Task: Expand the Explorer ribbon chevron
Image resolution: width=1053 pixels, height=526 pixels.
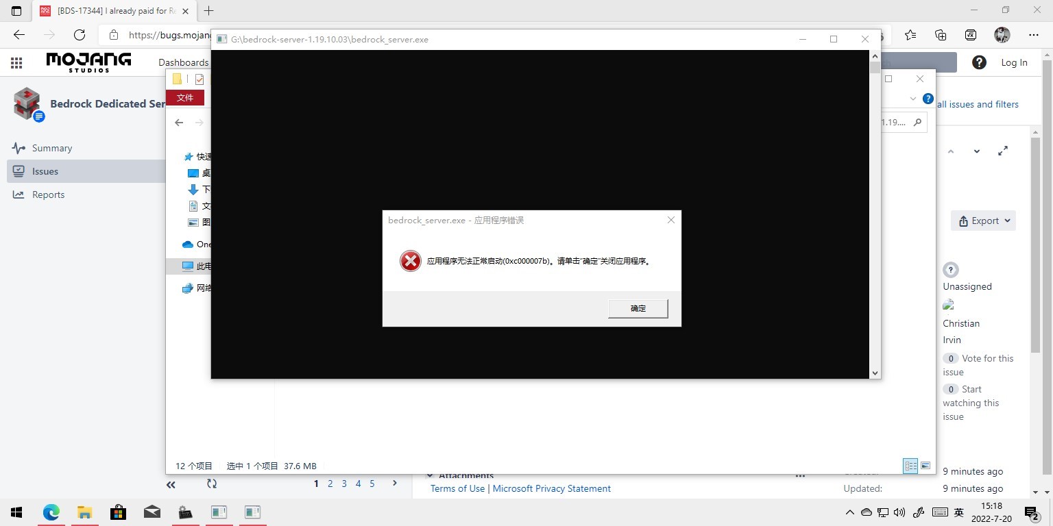Action: (x=912, y=99)
